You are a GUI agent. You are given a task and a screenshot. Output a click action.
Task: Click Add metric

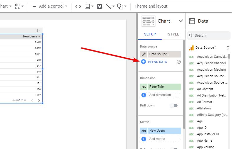pyautogui.click(x=161, y=139)
